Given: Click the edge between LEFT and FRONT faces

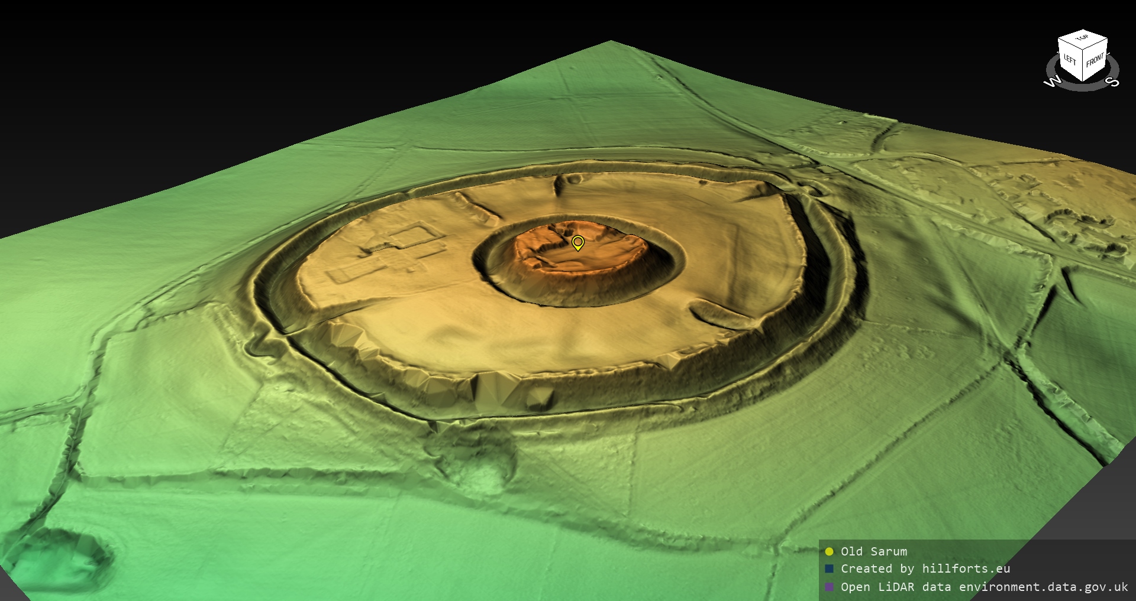Looking at the screenshot, I should pos(1083,66).
